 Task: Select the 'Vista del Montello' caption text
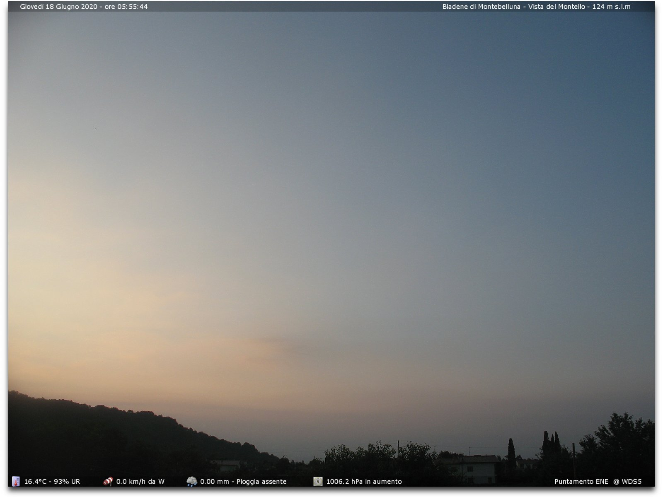557,7
